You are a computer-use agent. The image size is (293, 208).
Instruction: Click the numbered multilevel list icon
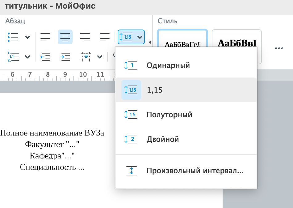tap(13, 57)
